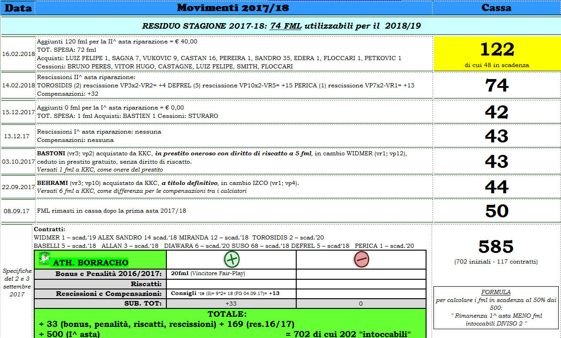Click the Cassa value 74
561x338 pixels.
point(497,86)
